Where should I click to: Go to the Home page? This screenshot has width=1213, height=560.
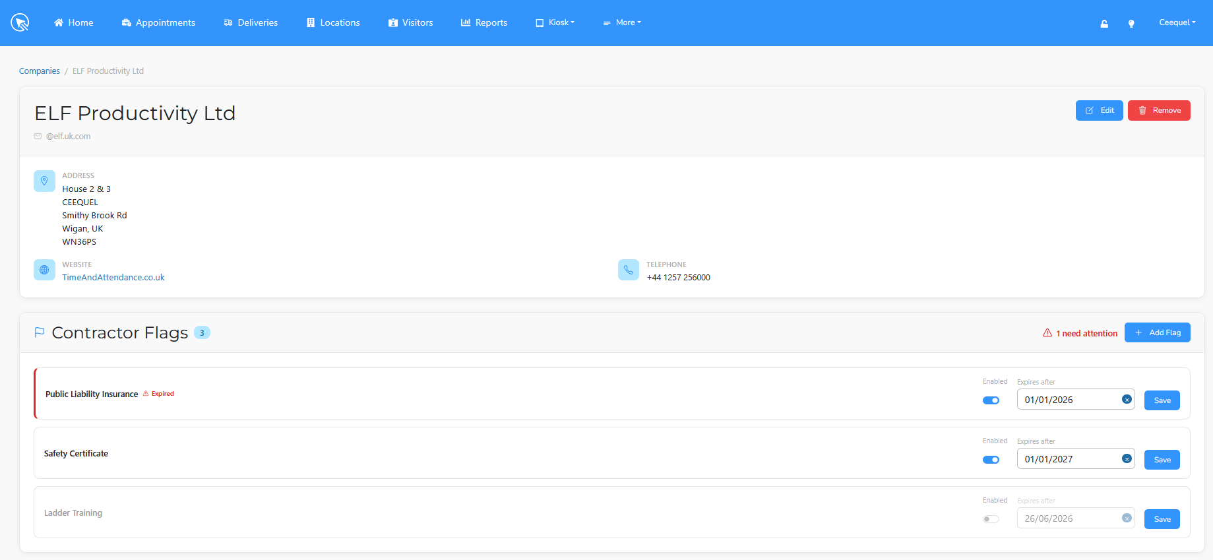tap(74, 22)
